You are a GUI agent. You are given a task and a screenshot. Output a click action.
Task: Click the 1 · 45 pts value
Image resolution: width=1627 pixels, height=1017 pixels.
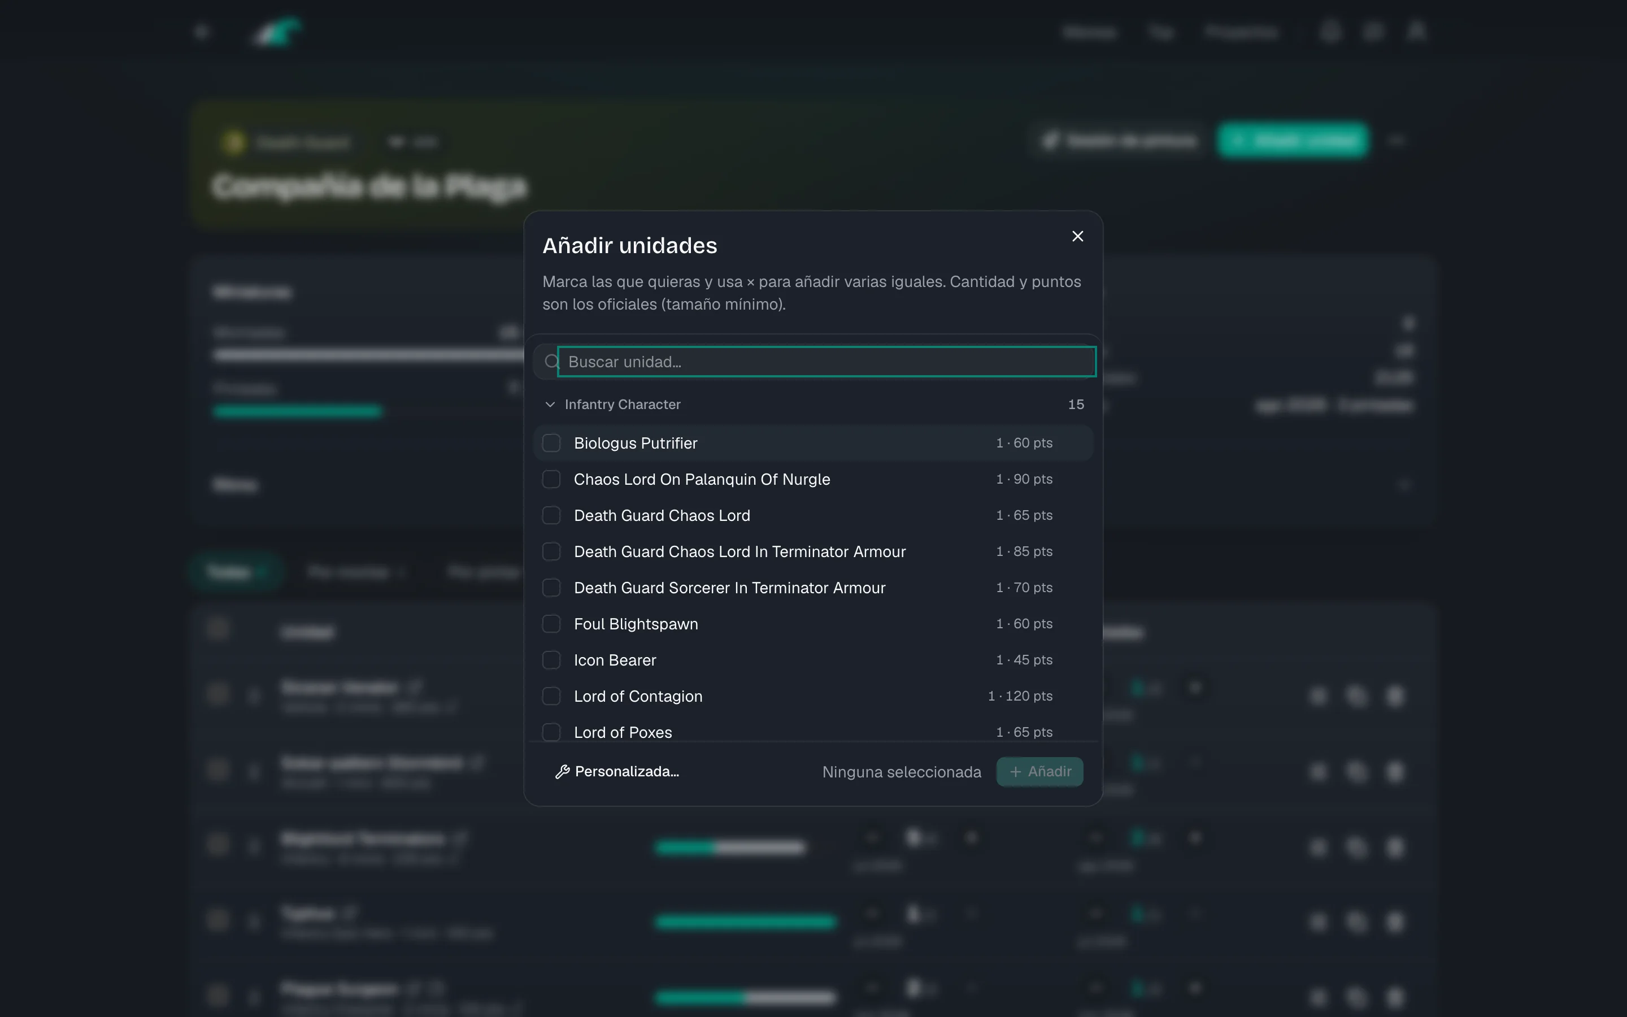(x=1024, y=660)
